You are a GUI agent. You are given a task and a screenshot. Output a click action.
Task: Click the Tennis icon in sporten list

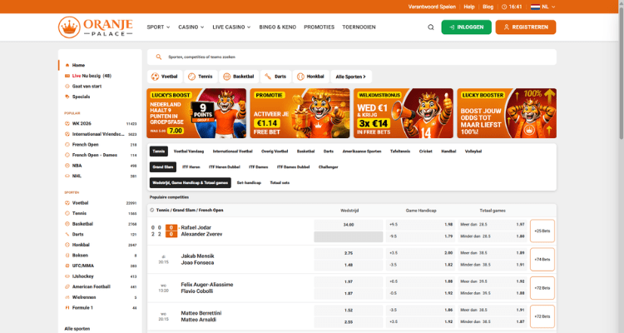(67, 213)
